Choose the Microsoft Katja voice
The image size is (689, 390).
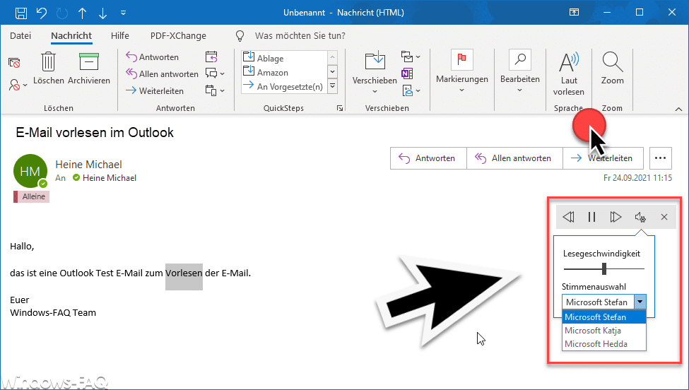click(603, 330)
